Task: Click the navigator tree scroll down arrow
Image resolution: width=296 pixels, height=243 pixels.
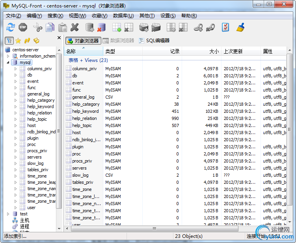Action: pyautogui.click(x=59, y=229)
